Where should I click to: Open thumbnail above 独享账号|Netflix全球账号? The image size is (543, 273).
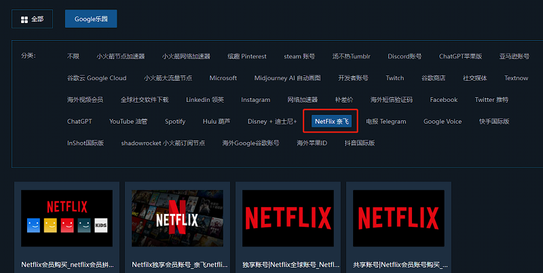[x=288, y=218]
